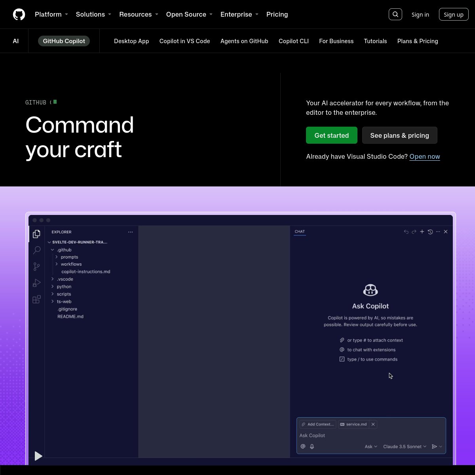Click the Add Context... button
475x475 pixels.
318,424
